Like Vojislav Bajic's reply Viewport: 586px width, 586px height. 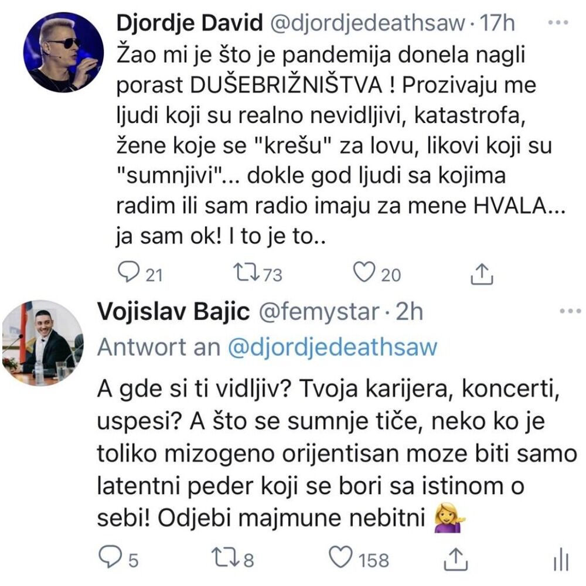click(x=341, y=558)
